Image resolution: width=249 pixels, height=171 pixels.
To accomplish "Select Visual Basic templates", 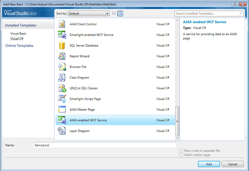I will pyautogui.click(x=18, y=33).
